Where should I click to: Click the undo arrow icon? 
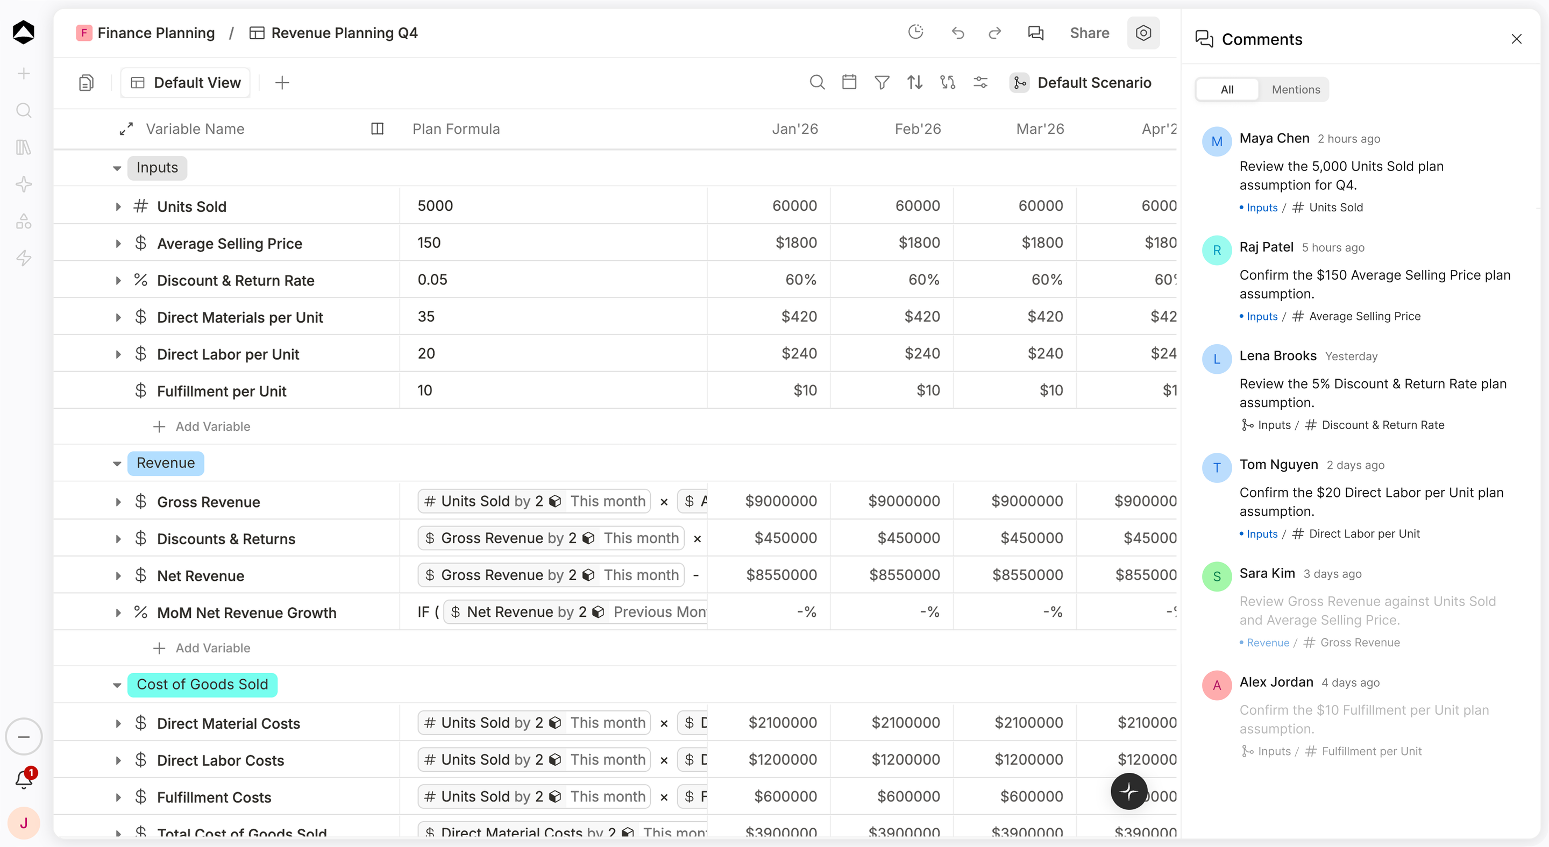click(958, 33)
